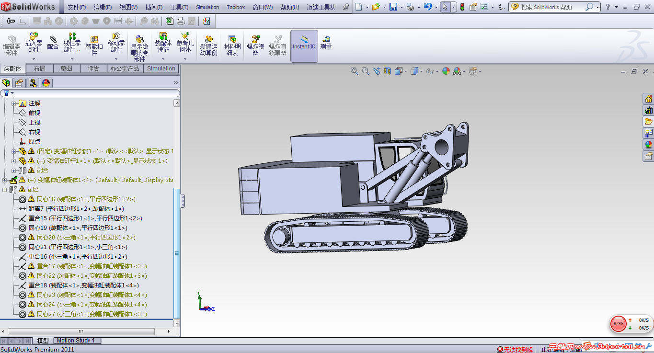This screenshot has width=654, height=353.
Task: Collapse the bottom 配合 mates folder
Action: (x=5, y=190)
